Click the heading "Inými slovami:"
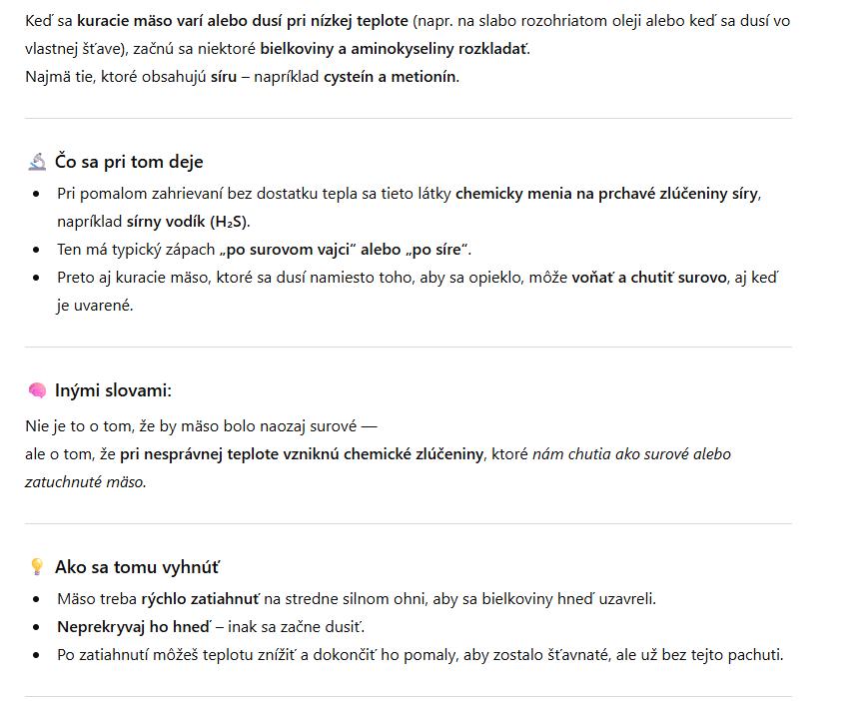This screenshot has height=701, width=856. point(113,390)
